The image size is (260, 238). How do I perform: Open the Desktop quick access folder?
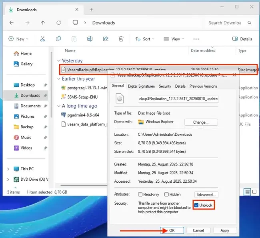[24, 85]
